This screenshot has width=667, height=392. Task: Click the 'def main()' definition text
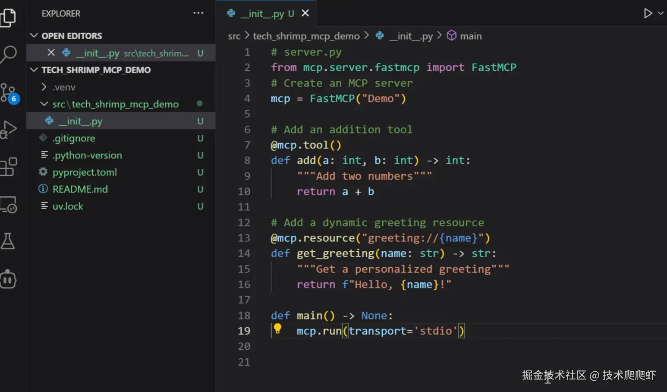point(302,316)
